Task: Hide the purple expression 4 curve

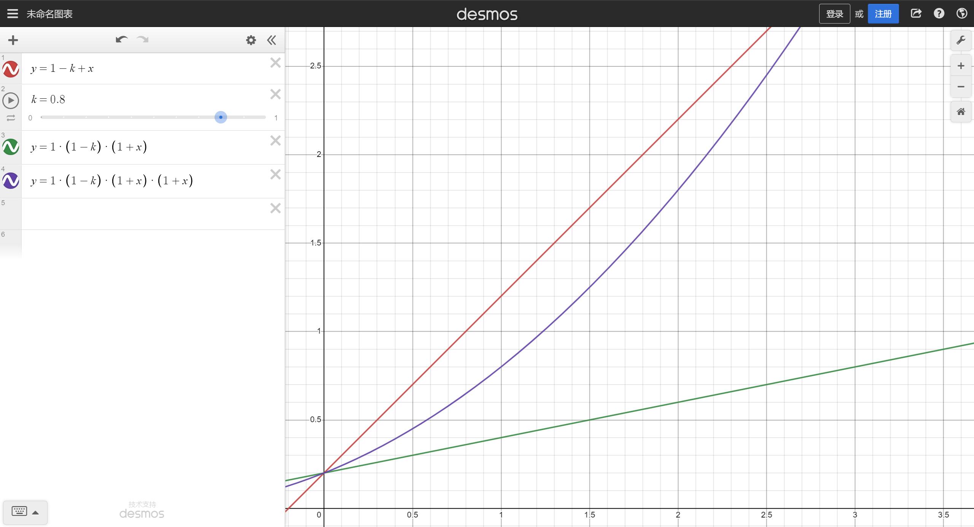Action: [x=11, y=180]
